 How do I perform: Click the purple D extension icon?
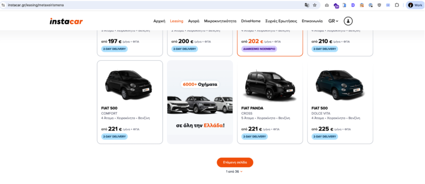point(353,5)
